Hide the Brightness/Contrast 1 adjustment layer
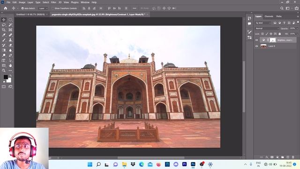The image size is (300, 169). pyautogui.click(x=257, y=40)
